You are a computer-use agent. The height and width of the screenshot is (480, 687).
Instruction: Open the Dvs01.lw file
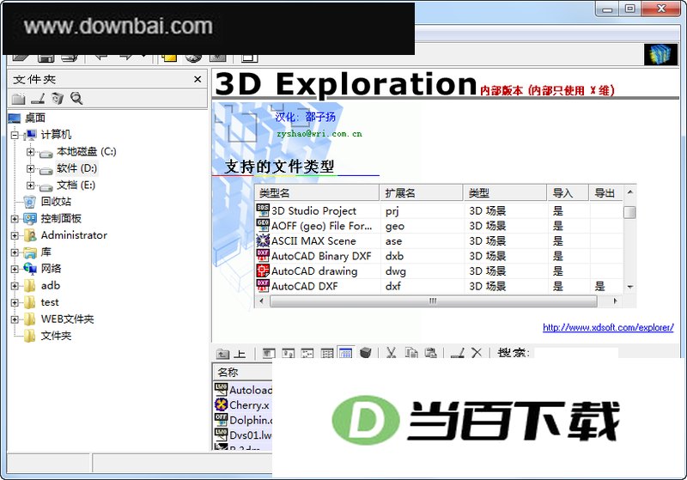pyautogui.click(x=243, y=434)
